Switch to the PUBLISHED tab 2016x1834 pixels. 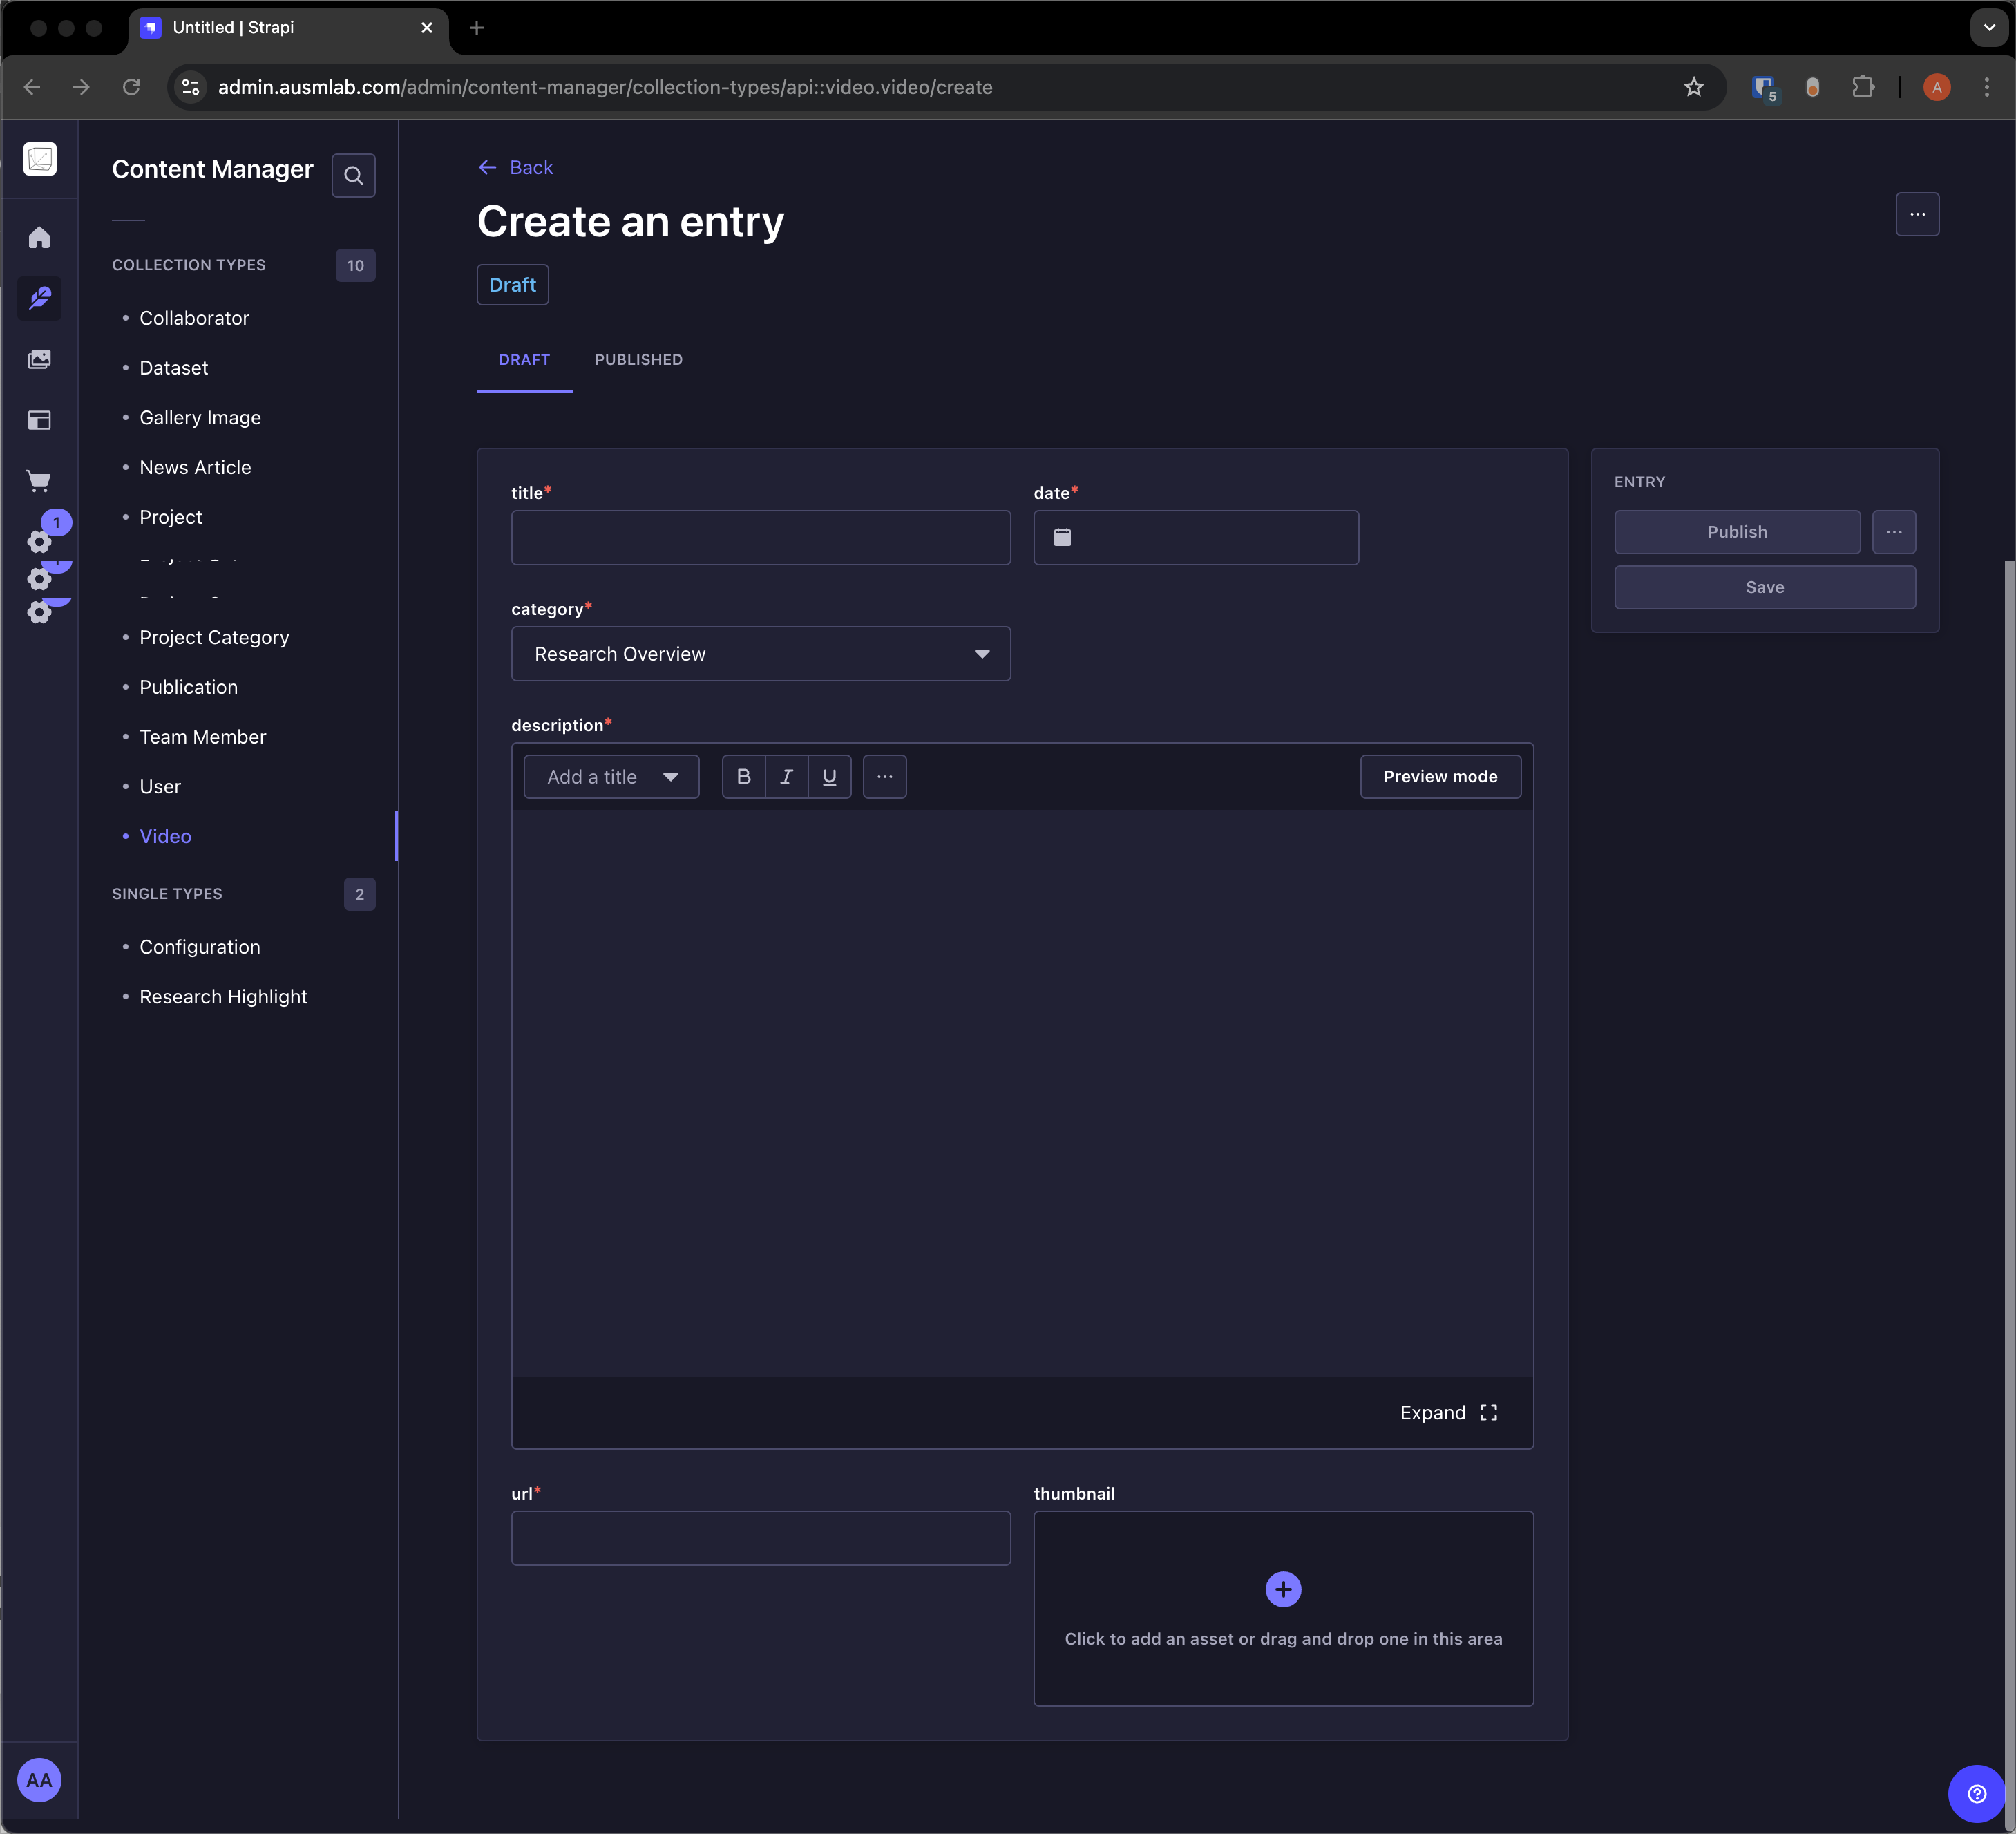coord(638,360)
